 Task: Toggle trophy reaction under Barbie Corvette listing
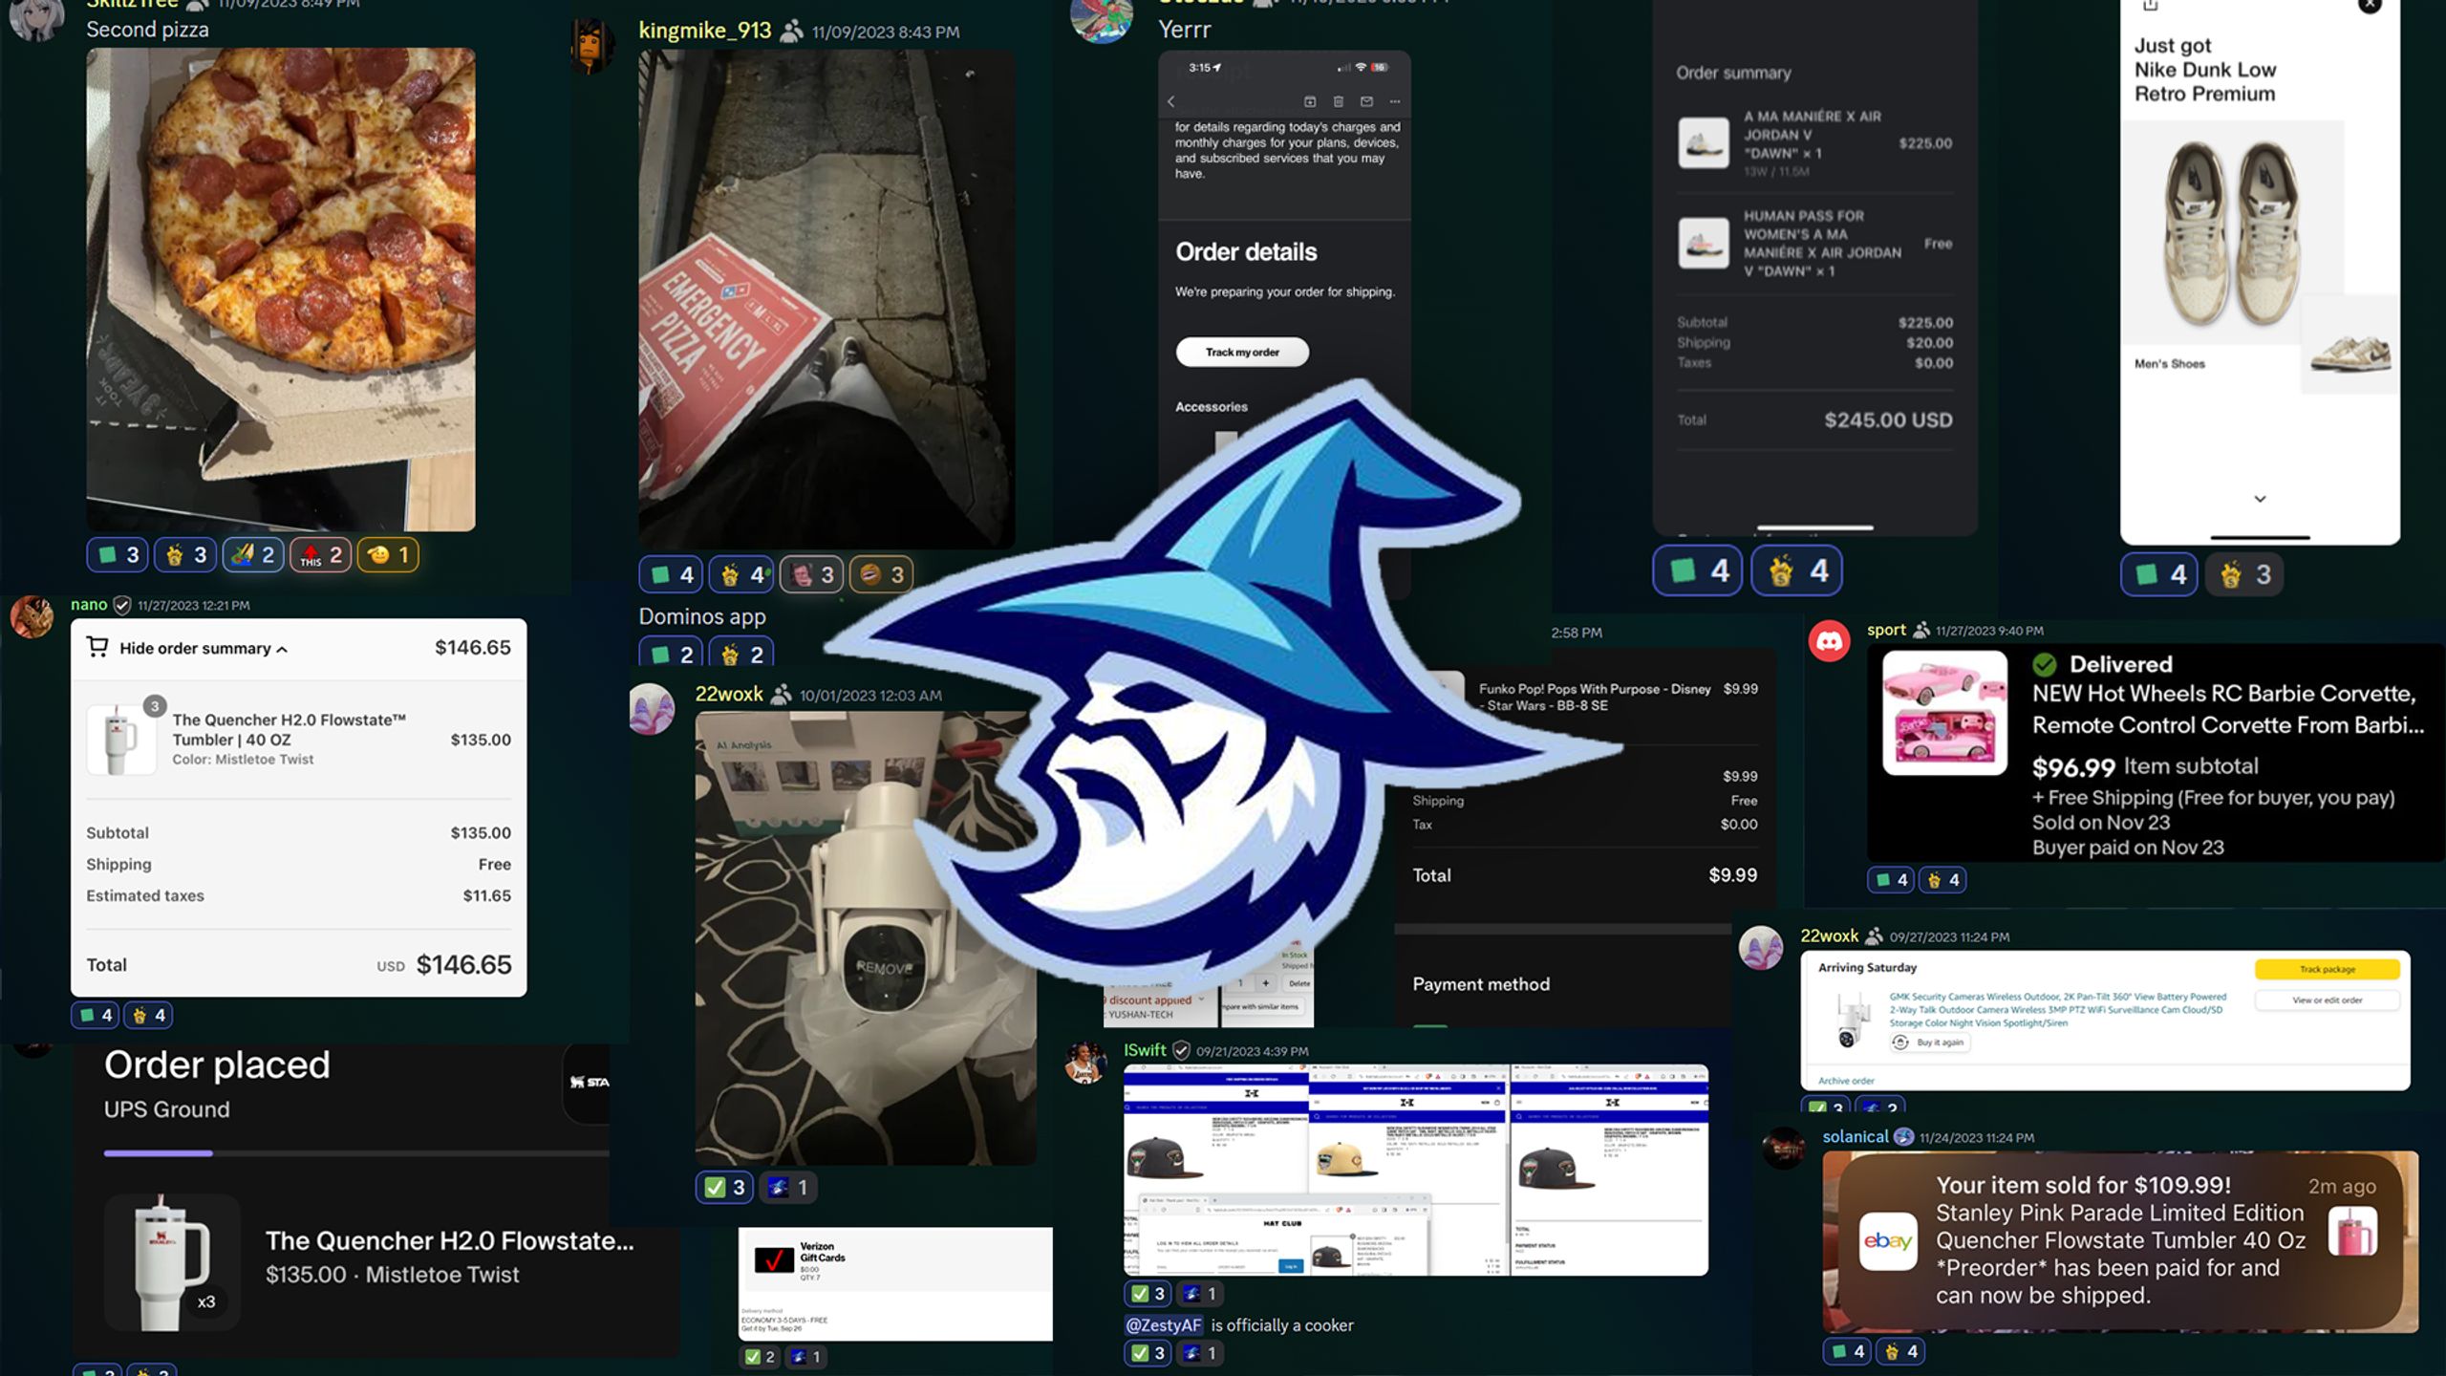[1943, 880]
